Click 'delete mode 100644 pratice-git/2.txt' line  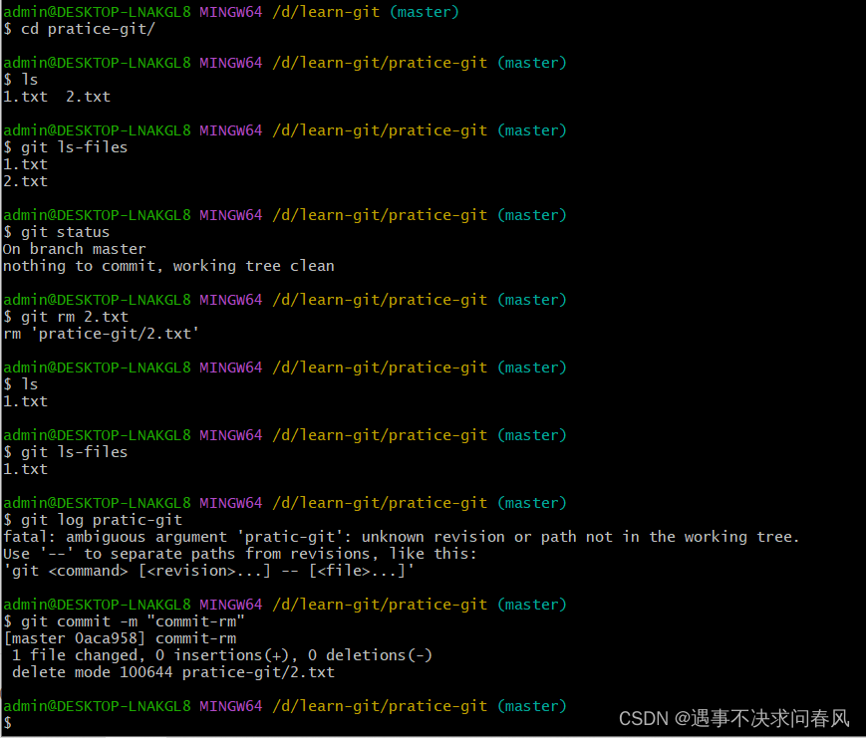pos(173,672)
